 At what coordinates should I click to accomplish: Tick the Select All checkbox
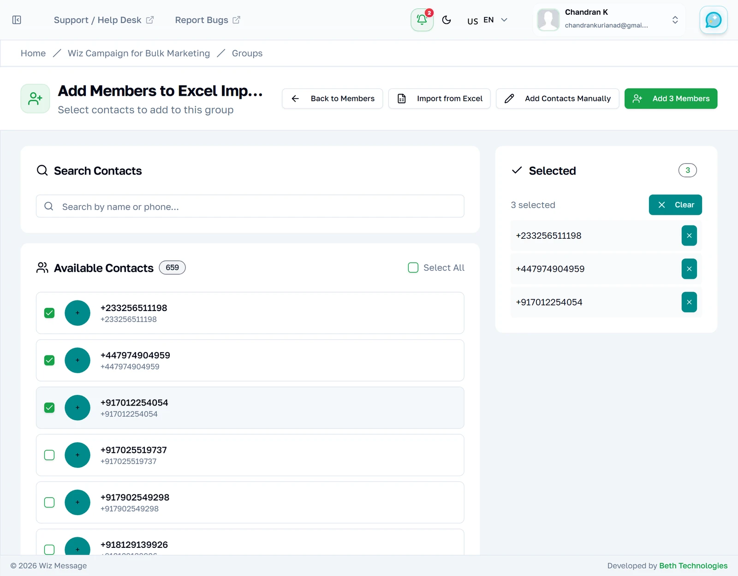click(x=413, y=268)
